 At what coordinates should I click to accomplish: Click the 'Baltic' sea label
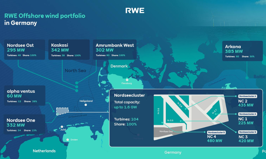pos(259,77)
